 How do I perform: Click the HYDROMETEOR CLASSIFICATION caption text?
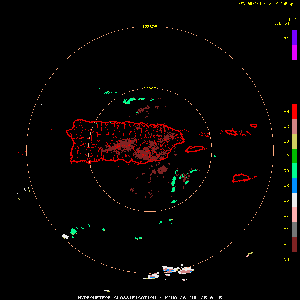point(117,298)
